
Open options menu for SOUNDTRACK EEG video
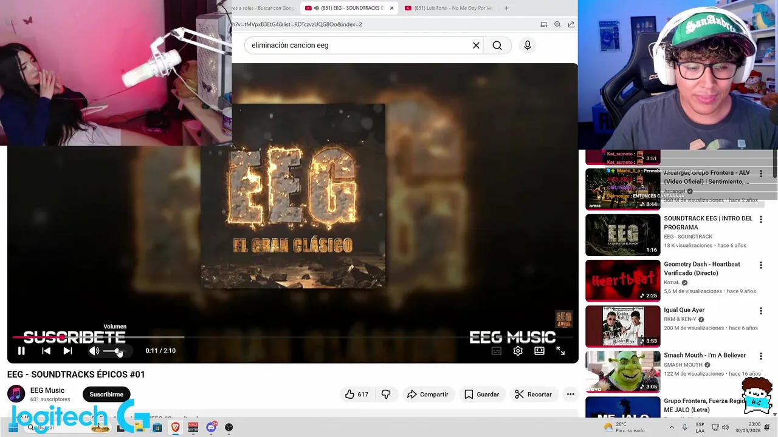pyautogui.click(x=760, y=219)
